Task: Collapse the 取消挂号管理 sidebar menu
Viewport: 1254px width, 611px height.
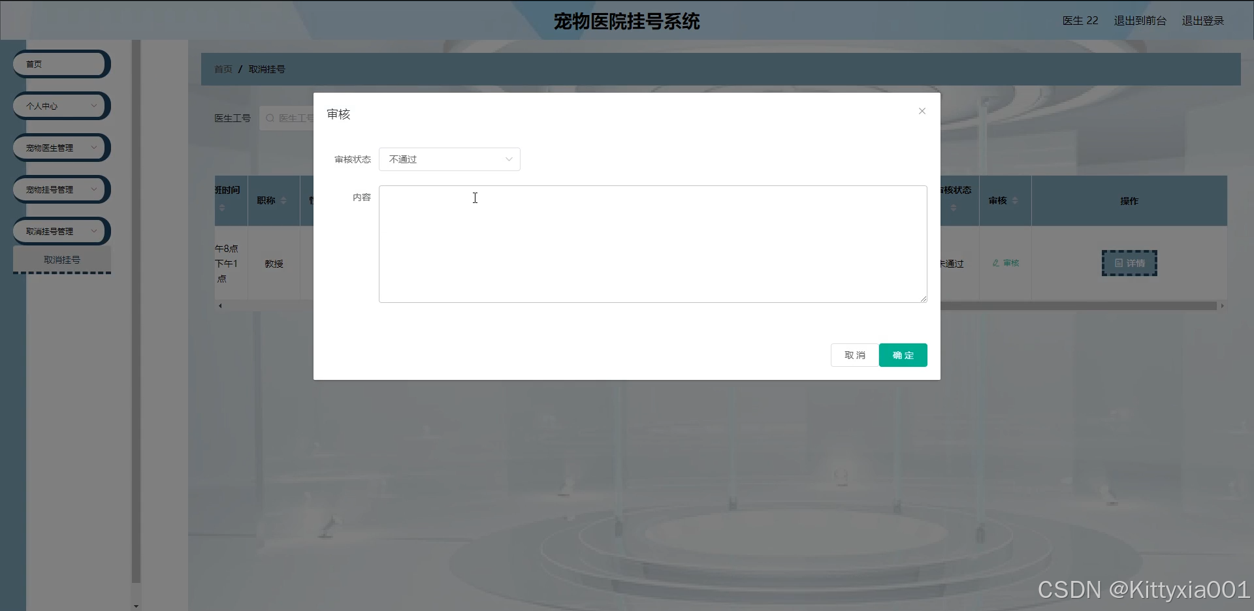Action: 60,232
